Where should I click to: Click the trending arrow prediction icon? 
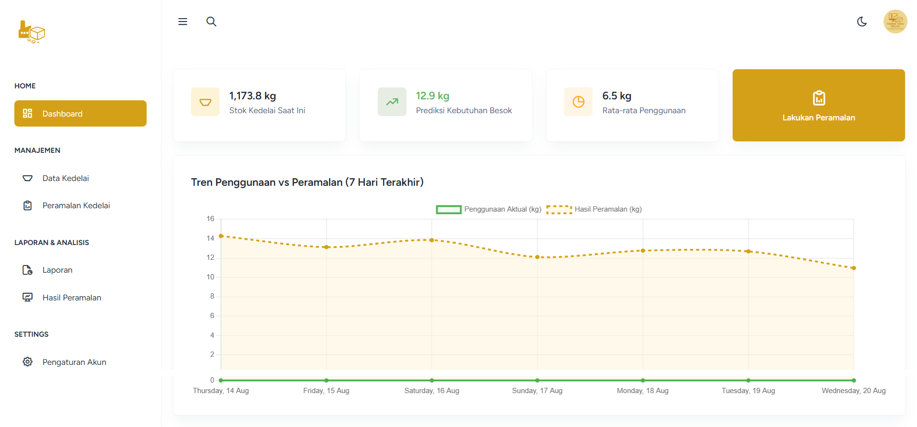[x=392, y=102]
